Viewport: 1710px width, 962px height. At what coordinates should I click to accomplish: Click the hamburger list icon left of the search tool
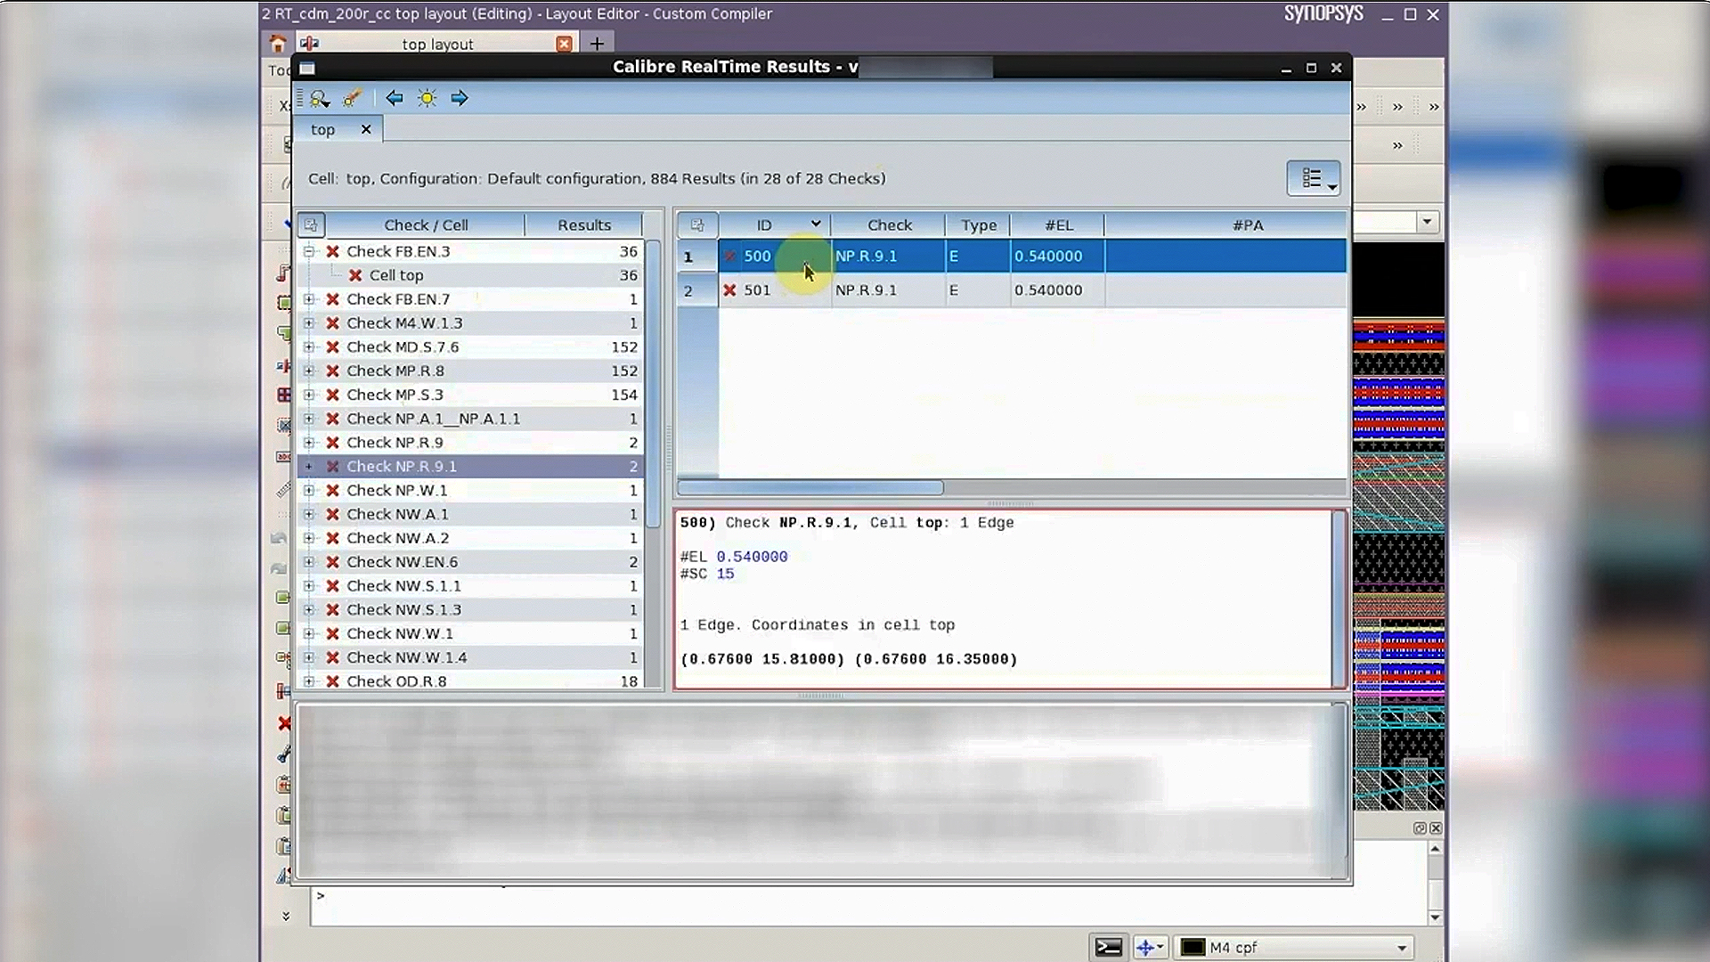(299, 97)
